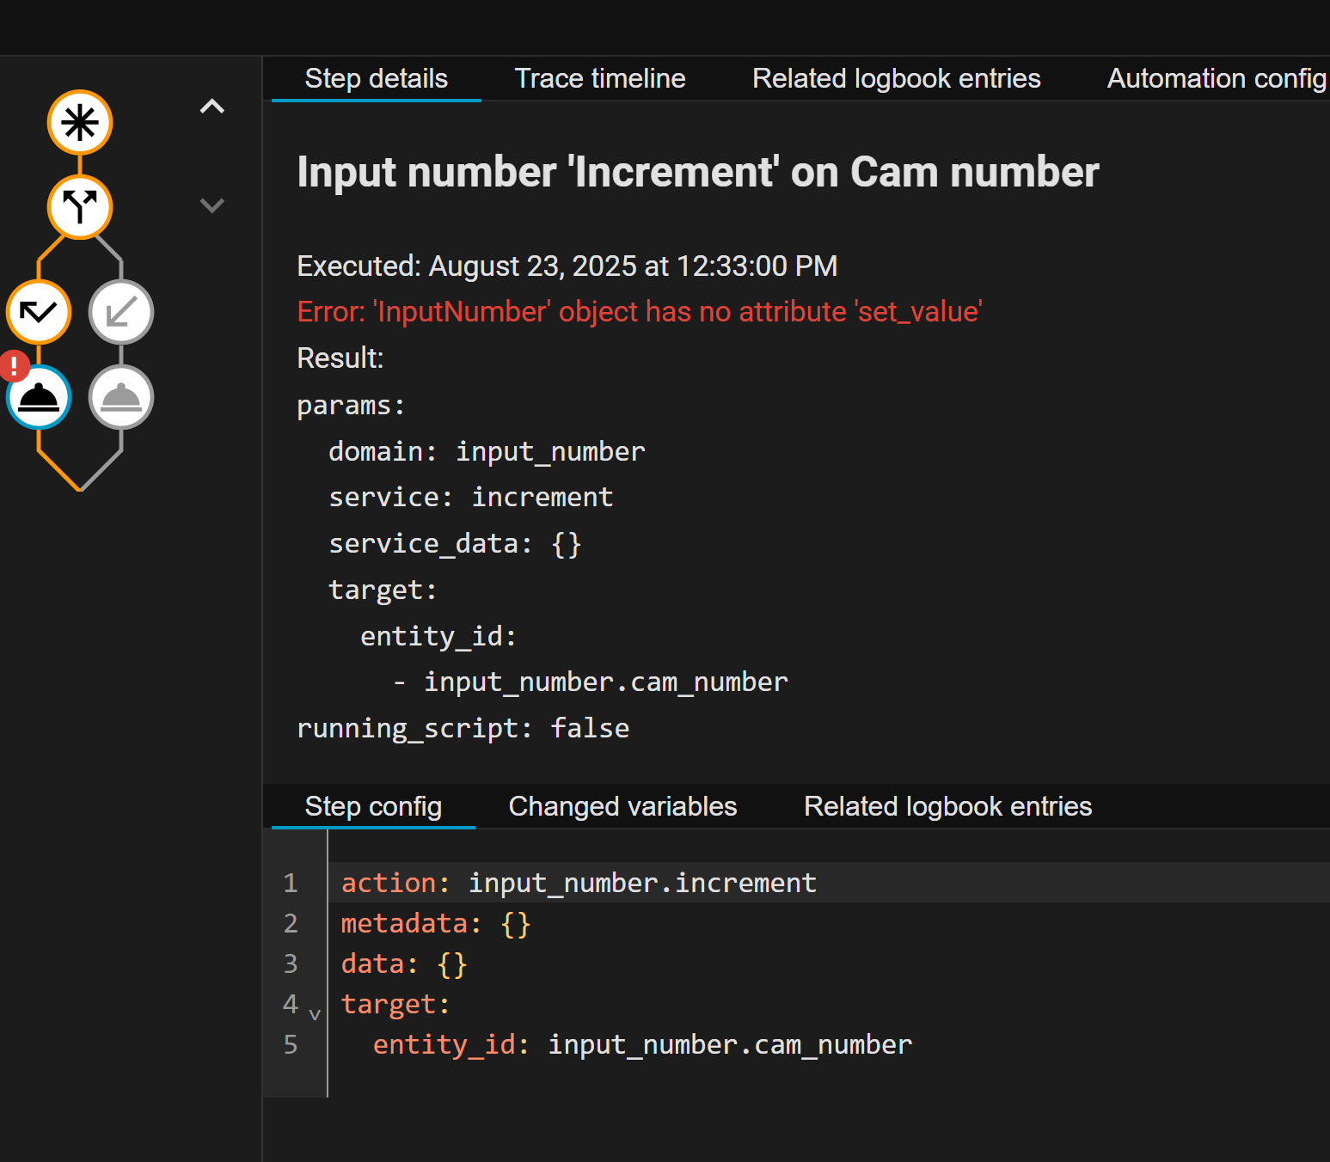Click the action: input_number.increment line
The height and width of the screenshot is (1162, 1330).
[578, 883]
